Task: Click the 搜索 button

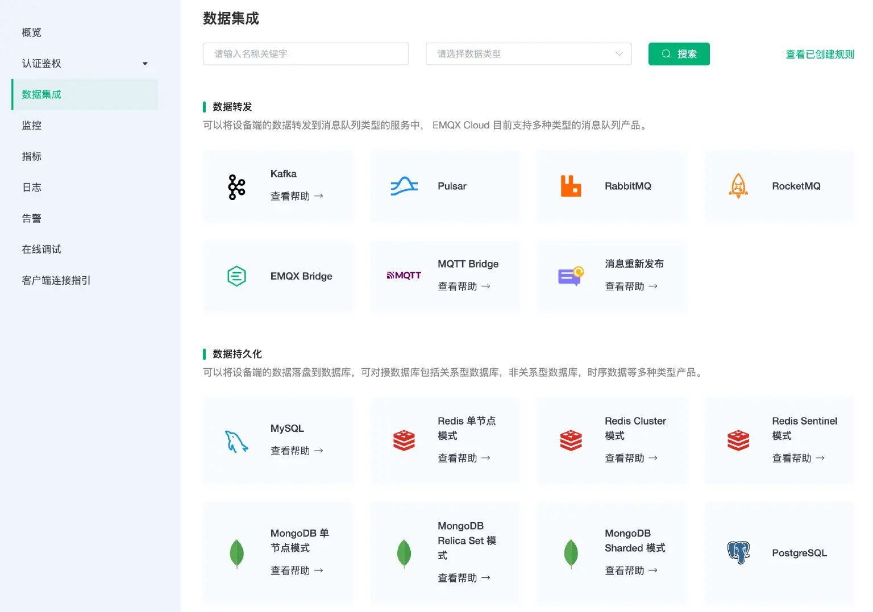Action: pos(679,53)
